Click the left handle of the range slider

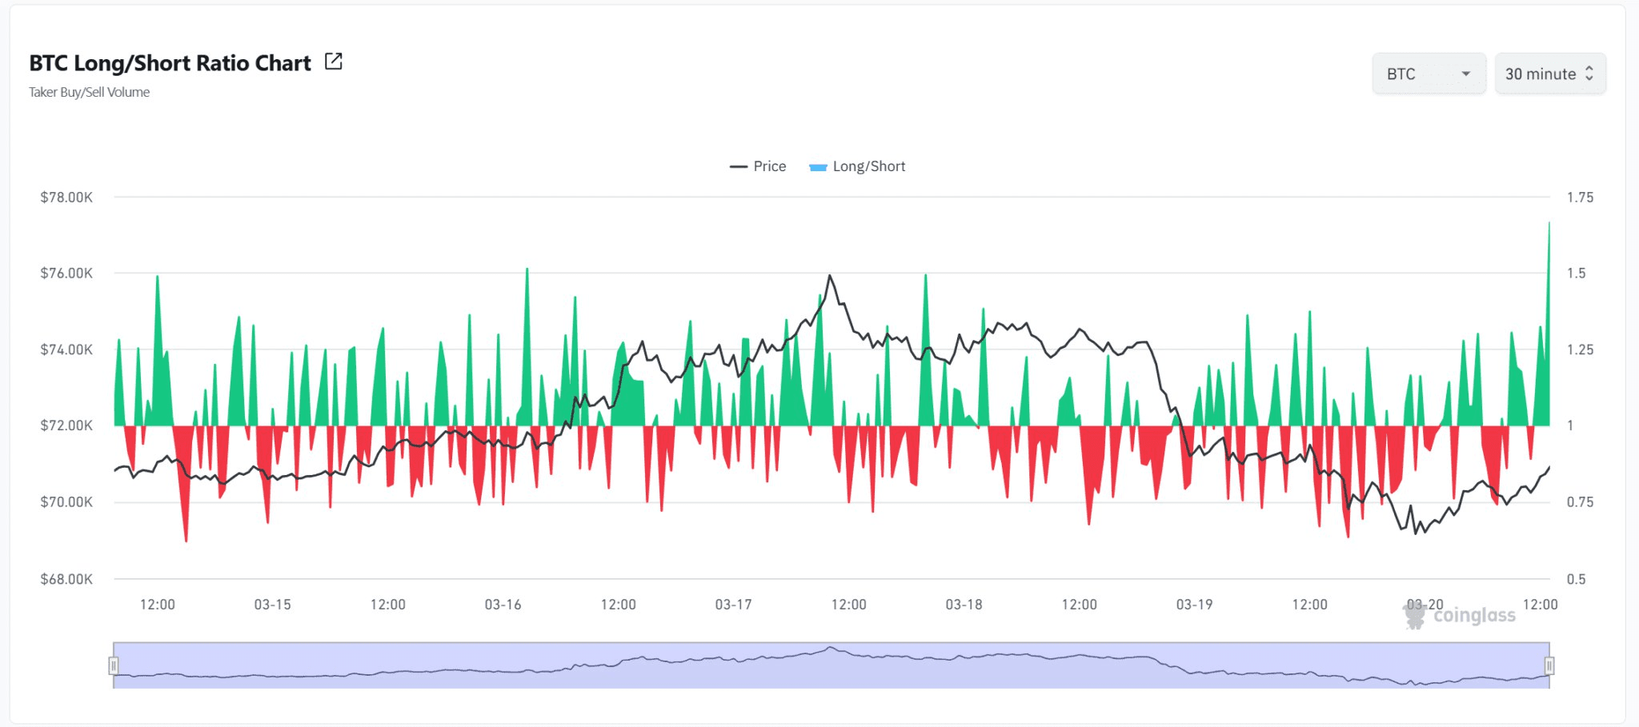tap(114, 665)
